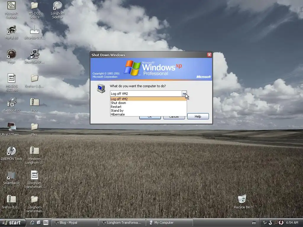The height and width of the screenshot is (227, 303).
Task: Select the SmartBarXP... computer setup icon
Action: point(34,54)
